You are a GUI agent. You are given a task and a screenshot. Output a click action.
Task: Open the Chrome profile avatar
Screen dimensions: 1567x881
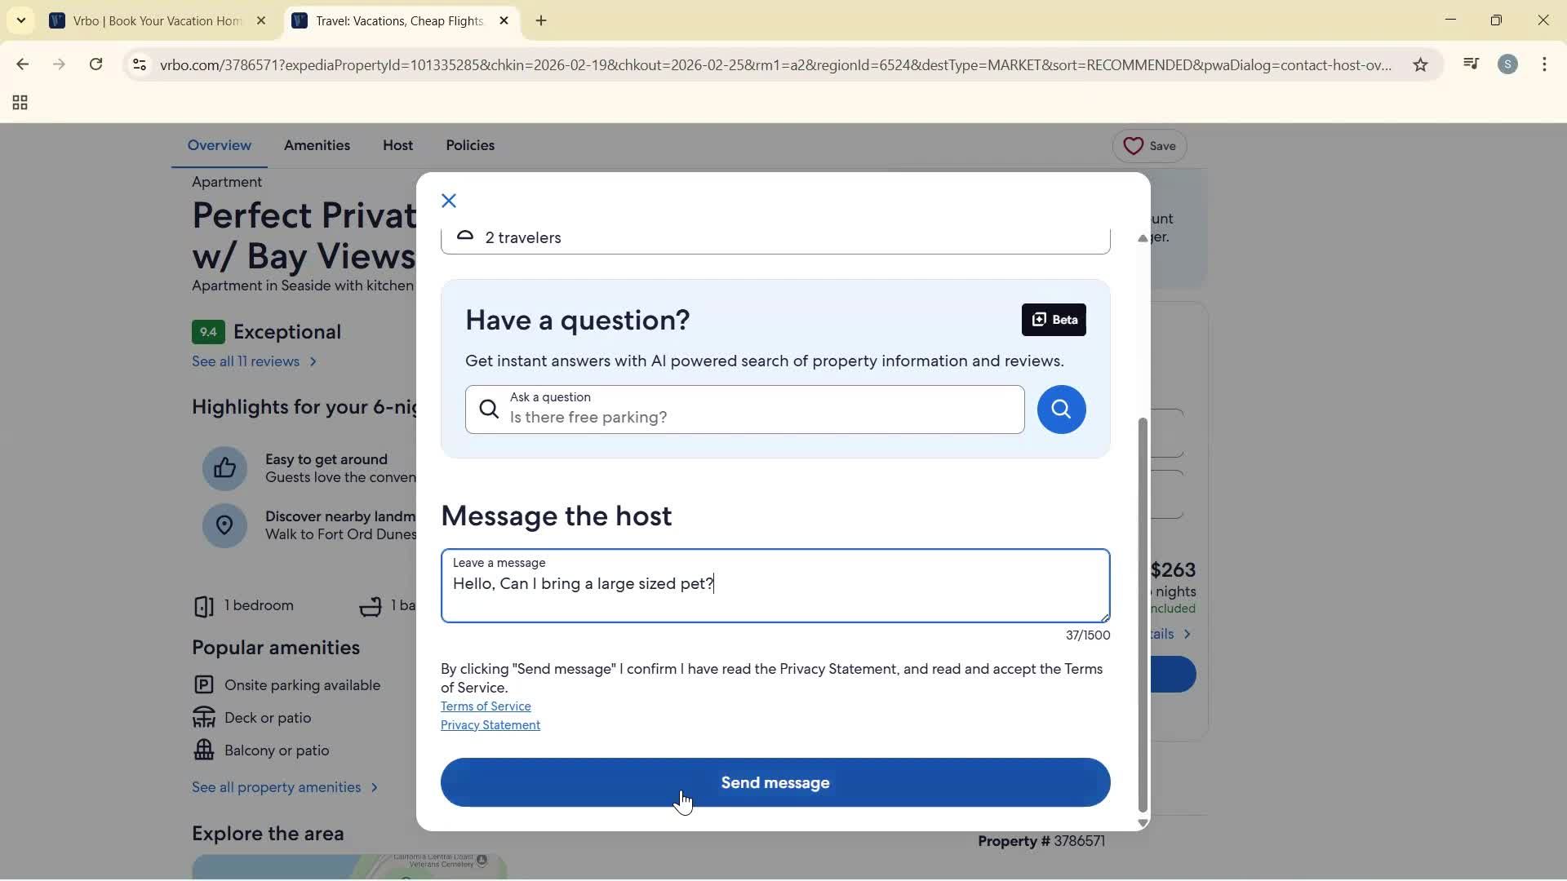(1507, 65)
